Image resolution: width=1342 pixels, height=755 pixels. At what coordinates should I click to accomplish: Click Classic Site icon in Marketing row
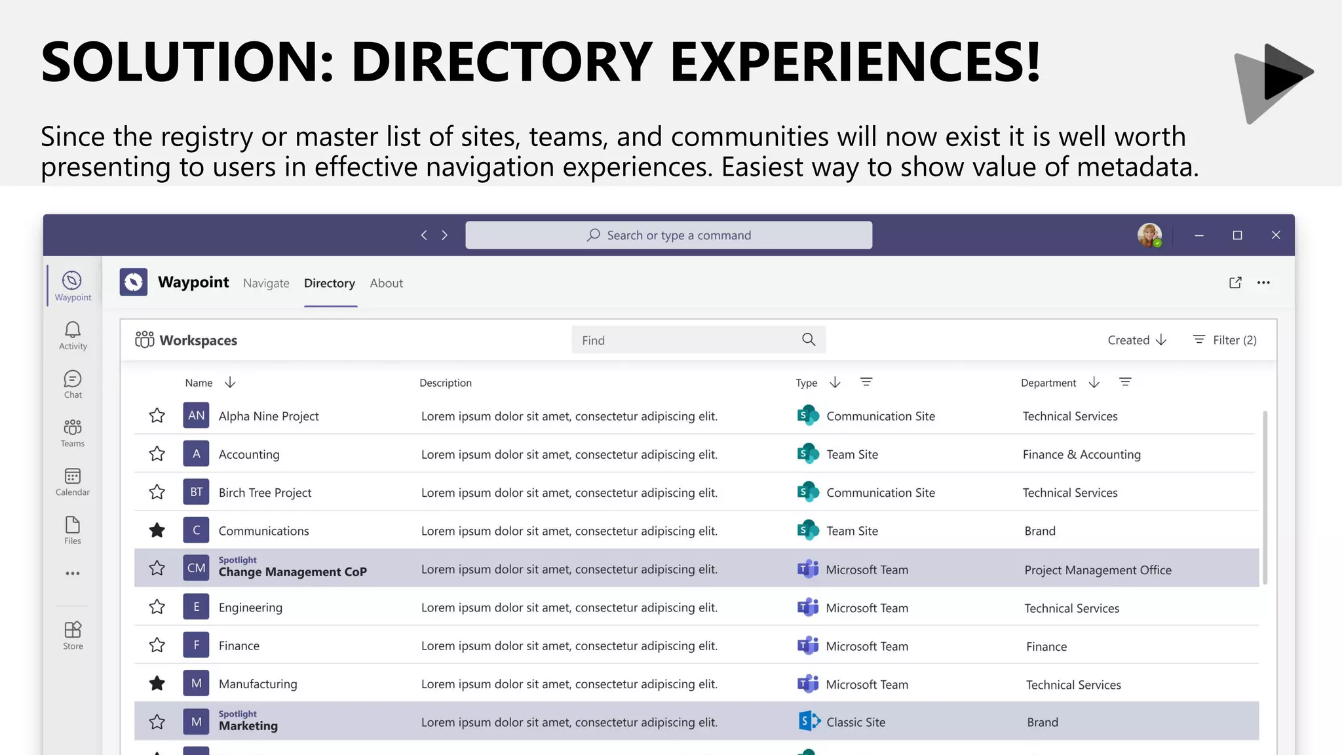coord(809,722)
